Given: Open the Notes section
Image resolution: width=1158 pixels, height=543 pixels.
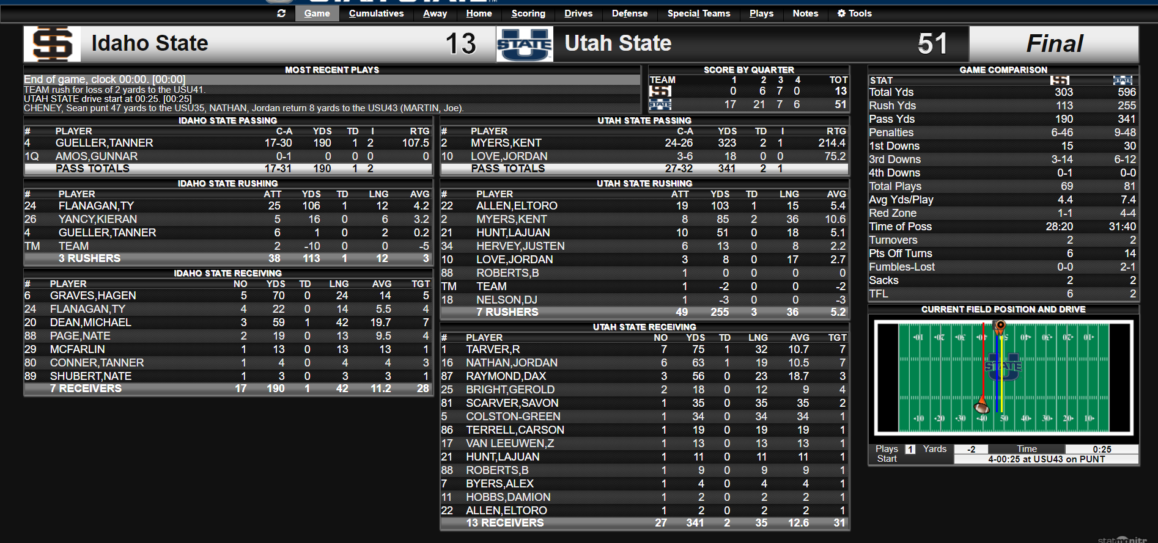Looking at the screenshot, I should (x=805, y=13).
